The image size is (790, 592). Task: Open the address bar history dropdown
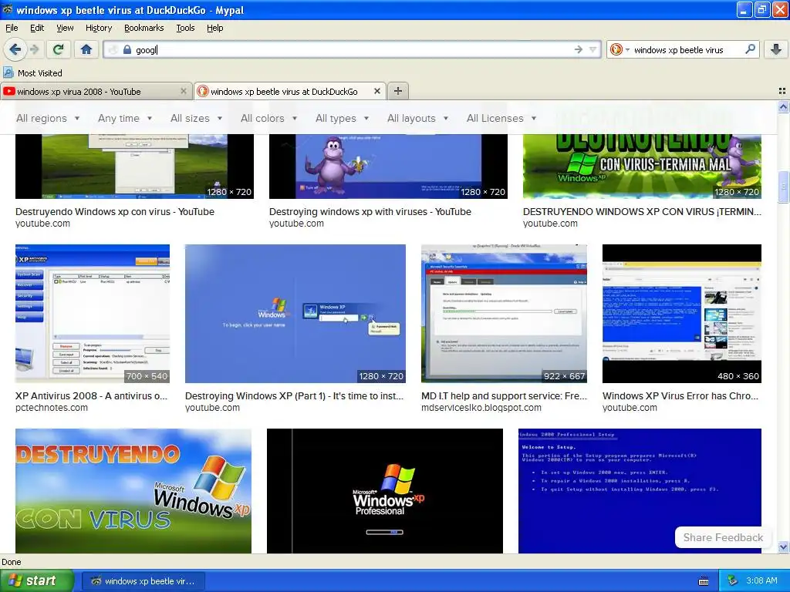(593, 49)
